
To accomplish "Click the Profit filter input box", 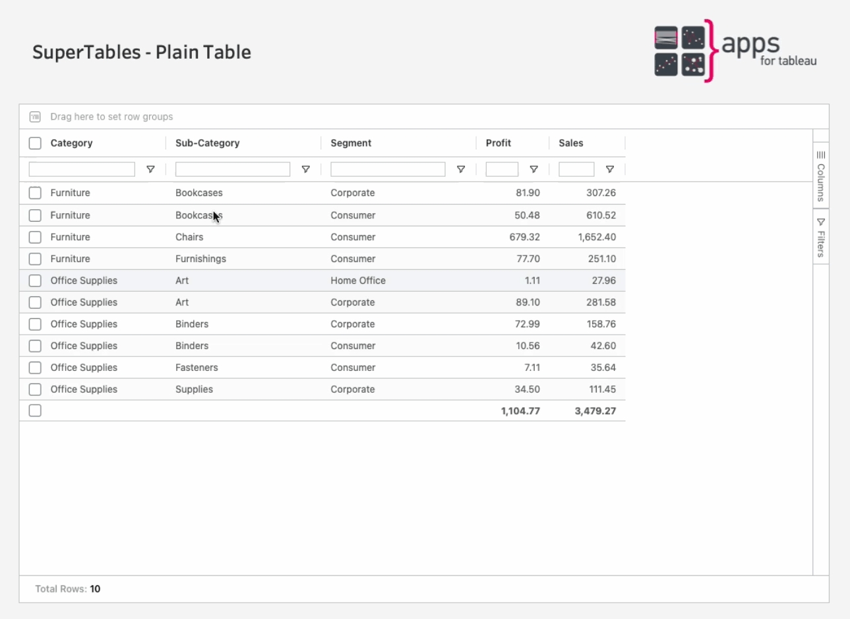I will (502, 170).
